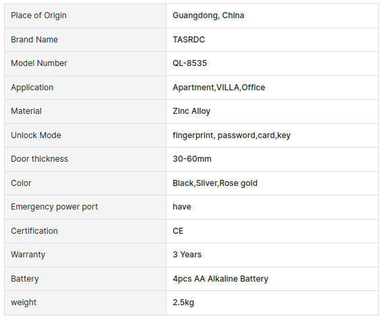Click the weight row label
The height and width of the screenshot is (318, 381).
tap(24, 303)
